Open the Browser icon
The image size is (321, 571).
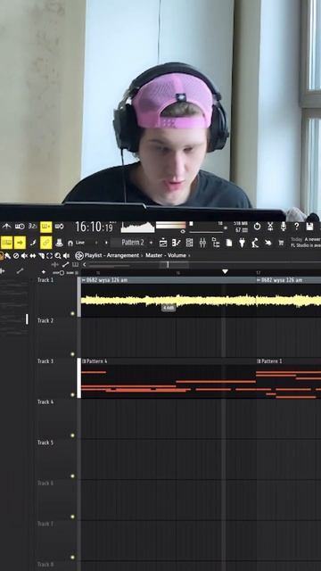216,243
